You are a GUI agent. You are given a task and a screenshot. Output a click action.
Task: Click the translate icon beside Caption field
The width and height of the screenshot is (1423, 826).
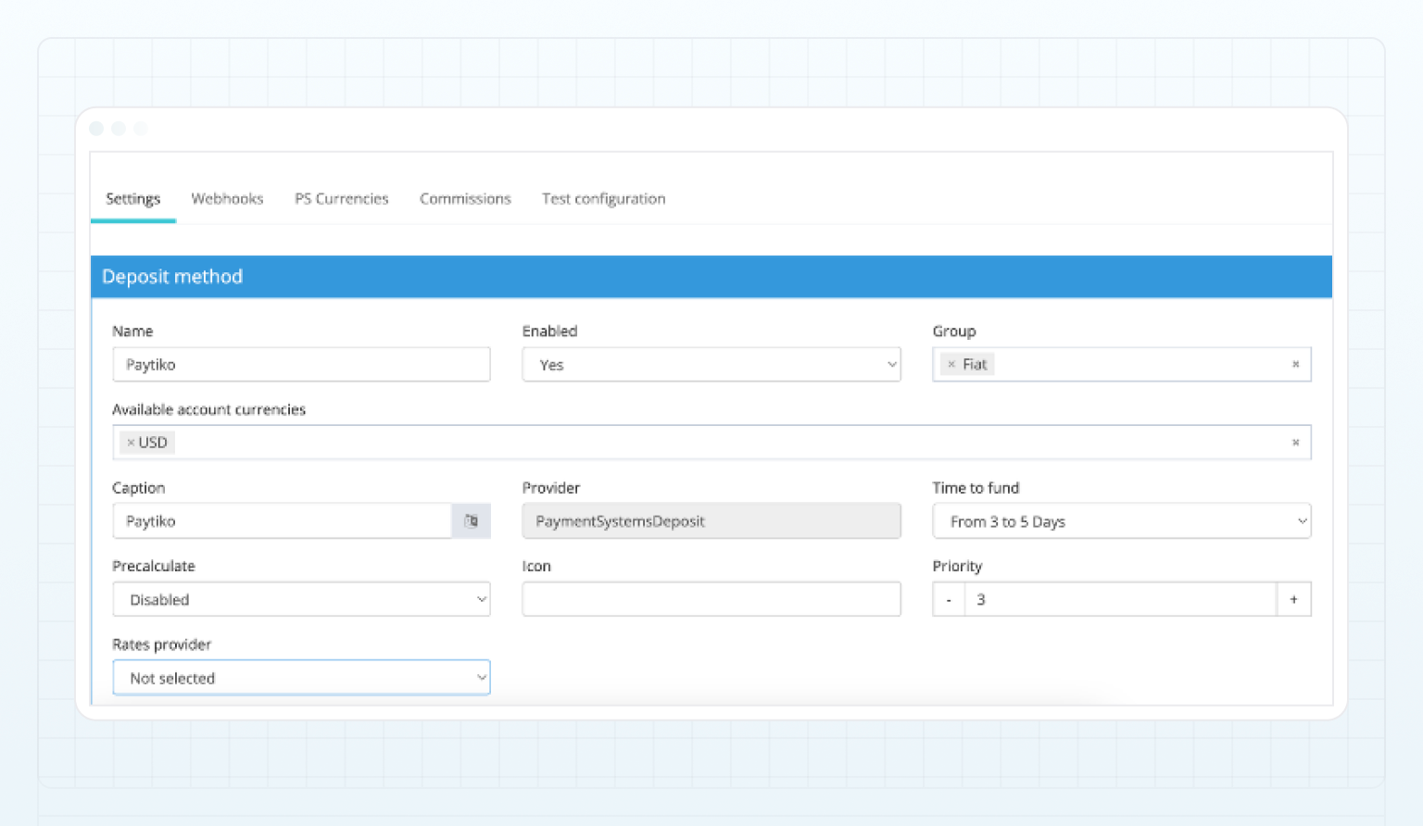(471, 521)
